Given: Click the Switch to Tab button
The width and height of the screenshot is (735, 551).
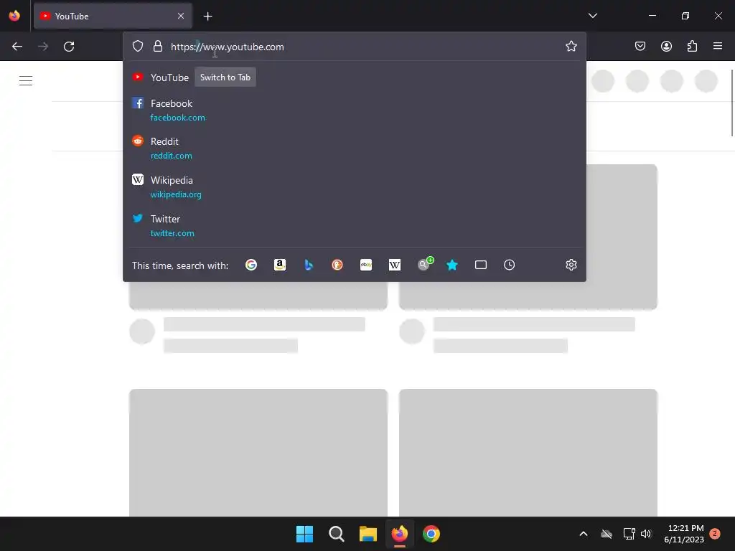Looking at the screenshot, I should [x=225, y=77].
